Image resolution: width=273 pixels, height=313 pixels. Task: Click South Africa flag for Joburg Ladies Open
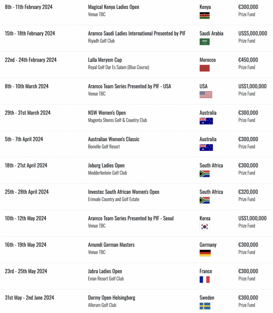click(205, 174)
